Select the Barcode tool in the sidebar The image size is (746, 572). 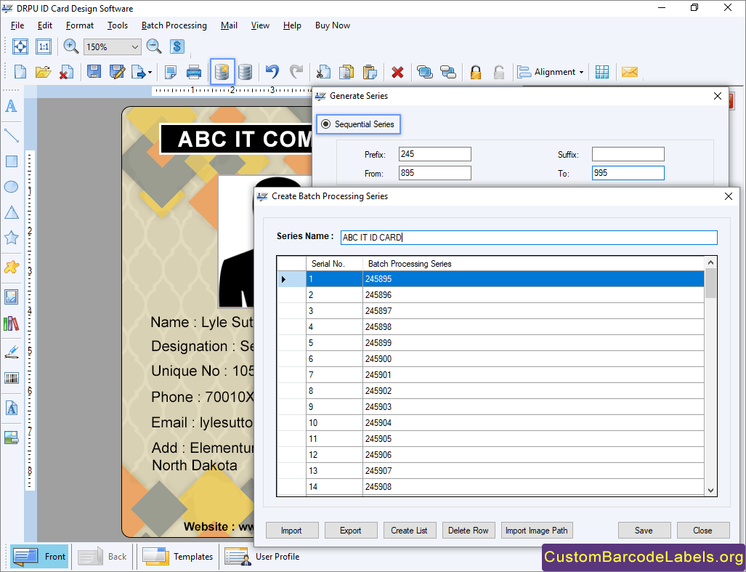12,379
